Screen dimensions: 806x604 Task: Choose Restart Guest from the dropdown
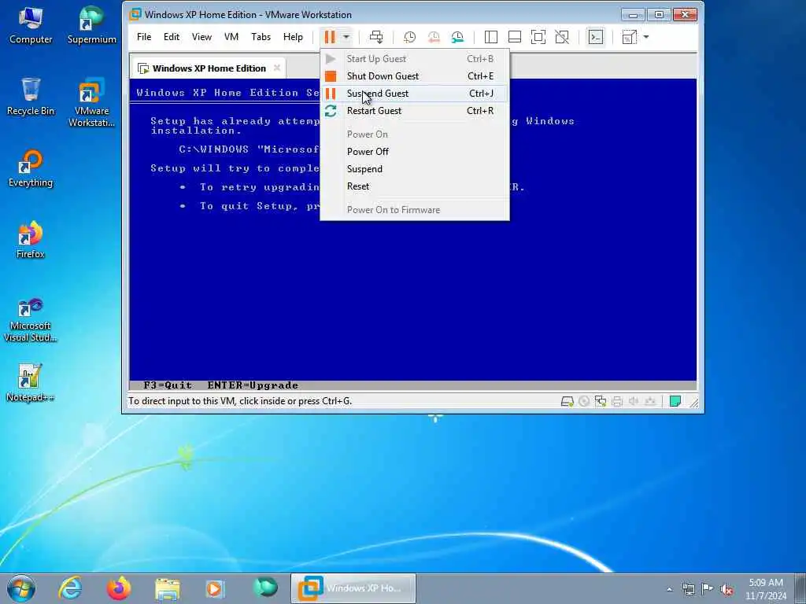[x=414, y=111]
